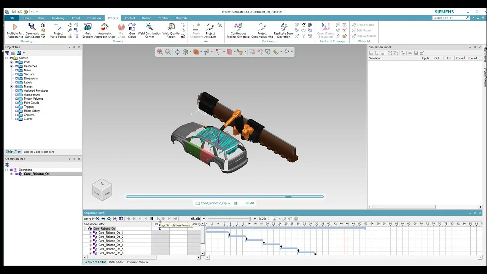Expand the Frames node
The width and height of the screenshot is (487, 274).
click(11, 86)
